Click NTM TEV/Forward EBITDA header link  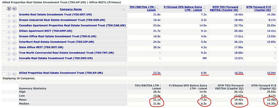point(224,9)
